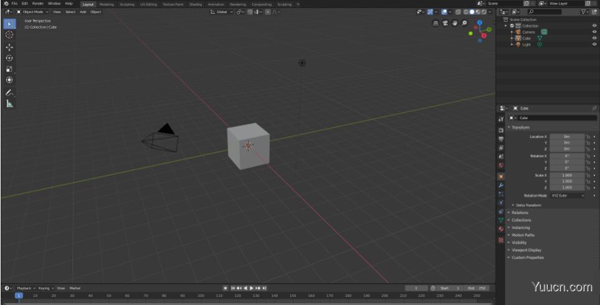
Task: Select the Measure tool
Action: click(9, 103)
